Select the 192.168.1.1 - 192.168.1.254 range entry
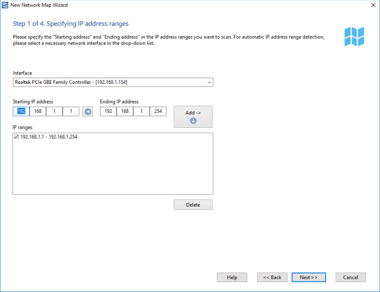Image resolution: width=380 pixels, height=292 pixels. (x=49, y=137)
